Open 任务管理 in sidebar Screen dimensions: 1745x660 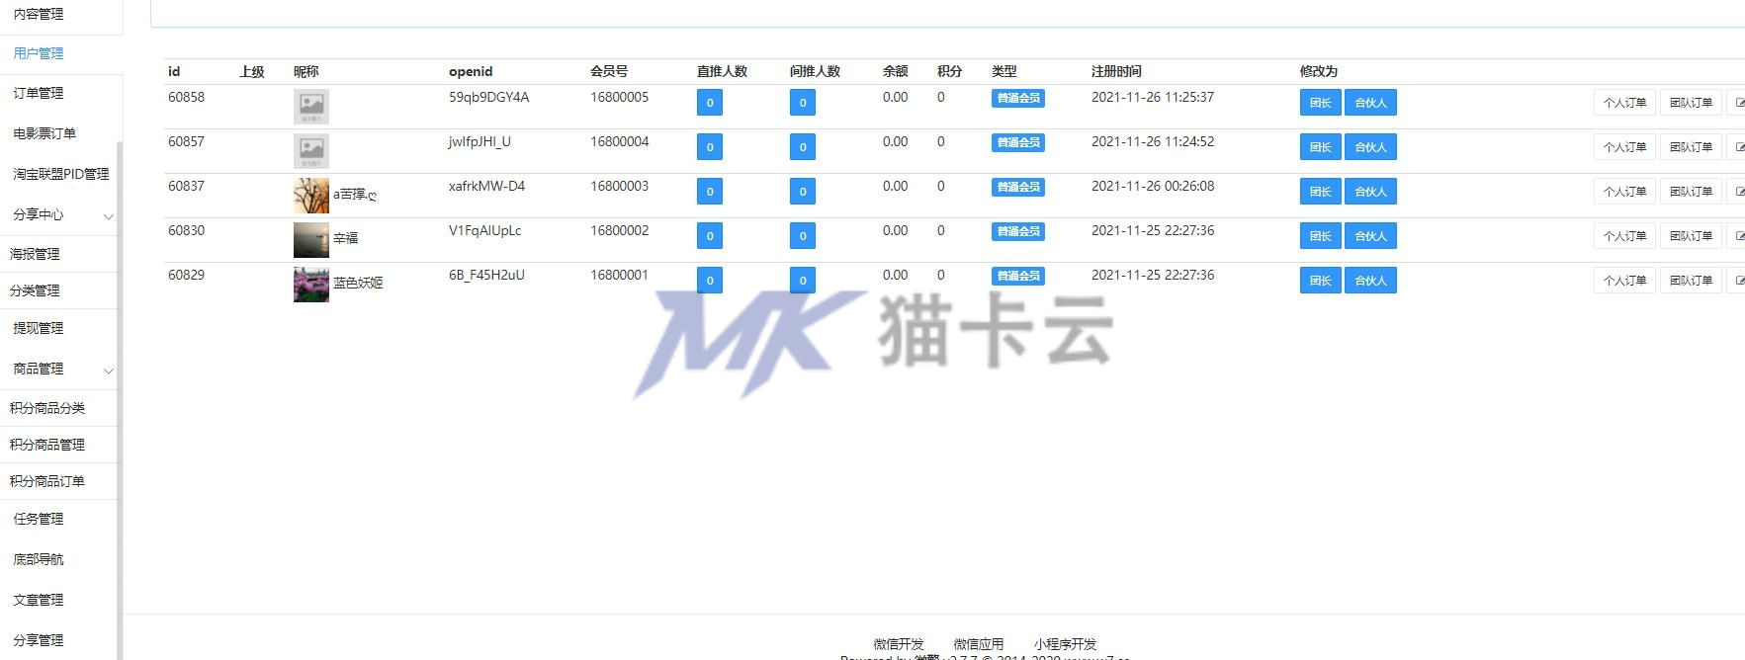[39, 519]
